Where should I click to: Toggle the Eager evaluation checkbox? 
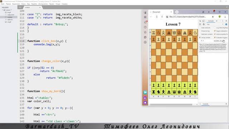[215, 31]
